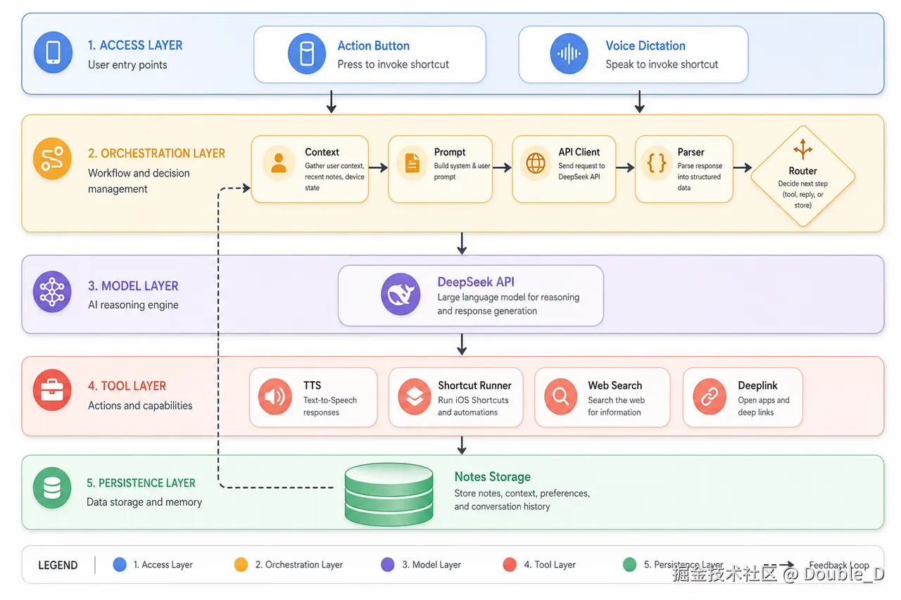Click the green Persistence Layer legend dot
901x600 pixels.
point(630,564)
